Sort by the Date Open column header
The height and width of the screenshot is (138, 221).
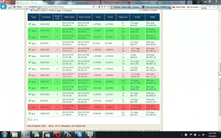pyautogui.click(x=69, y=17)
